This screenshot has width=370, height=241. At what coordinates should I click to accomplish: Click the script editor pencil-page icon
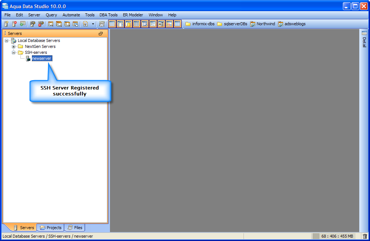click(85, 24)
